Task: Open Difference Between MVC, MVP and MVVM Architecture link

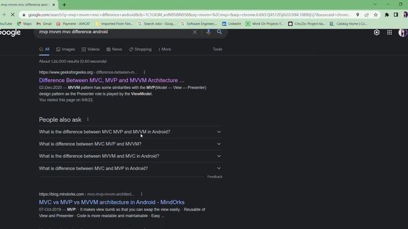Action: (112, 80)
